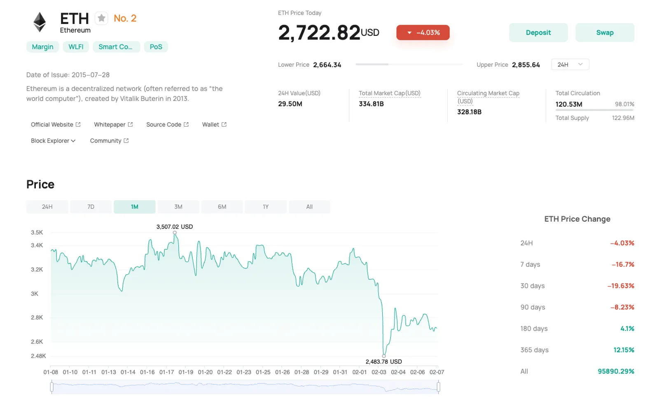Click the PoS tag
The height and width of the screenshot is (409, 659).
(x=156, y=47)
